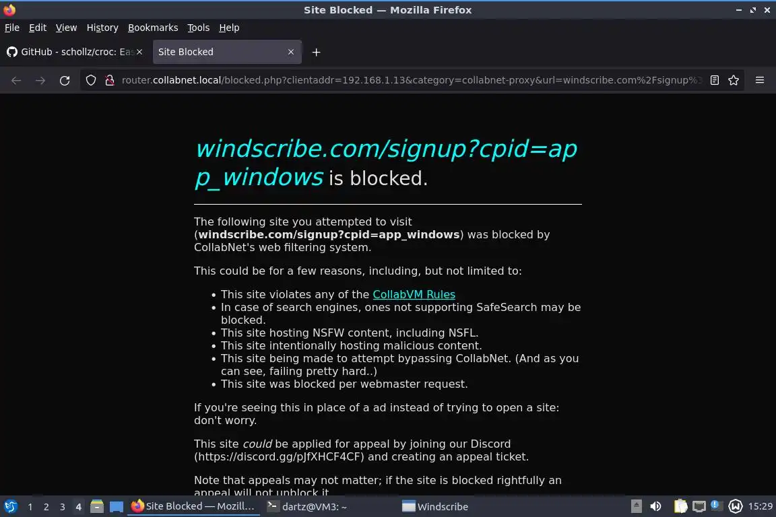Go forward using the forward arrow
Screen dimensions: 776x517
pos(40,80)
